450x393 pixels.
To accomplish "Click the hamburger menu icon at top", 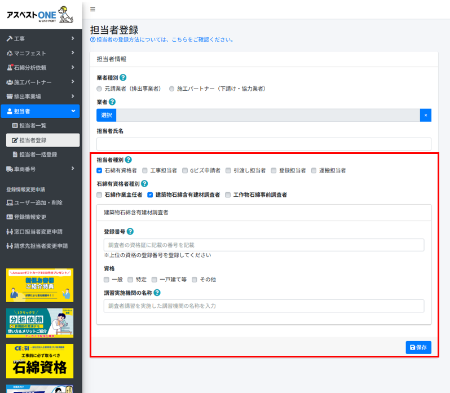I will tap(92, 9).
